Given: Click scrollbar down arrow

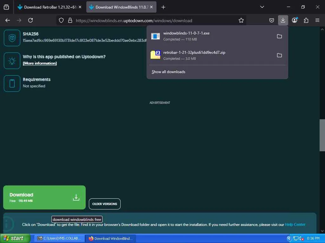Looking at the screenshot, I should [x=322, y=231].
